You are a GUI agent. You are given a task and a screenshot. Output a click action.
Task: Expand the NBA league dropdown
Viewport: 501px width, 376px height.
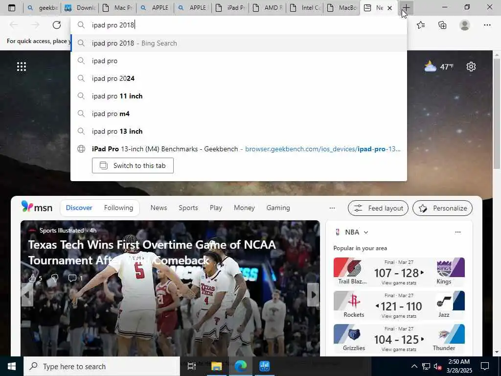point(366,233)
